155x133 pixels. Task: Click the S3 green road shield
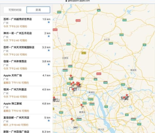[106, 107]
